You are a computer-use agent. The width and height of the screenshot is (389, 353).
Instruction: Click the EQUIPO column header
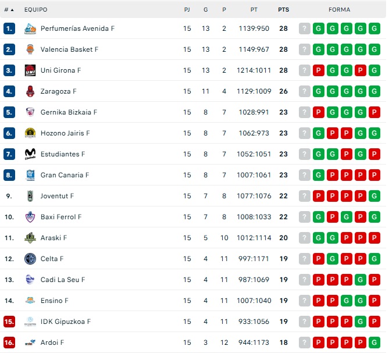[x=36, y=10]
